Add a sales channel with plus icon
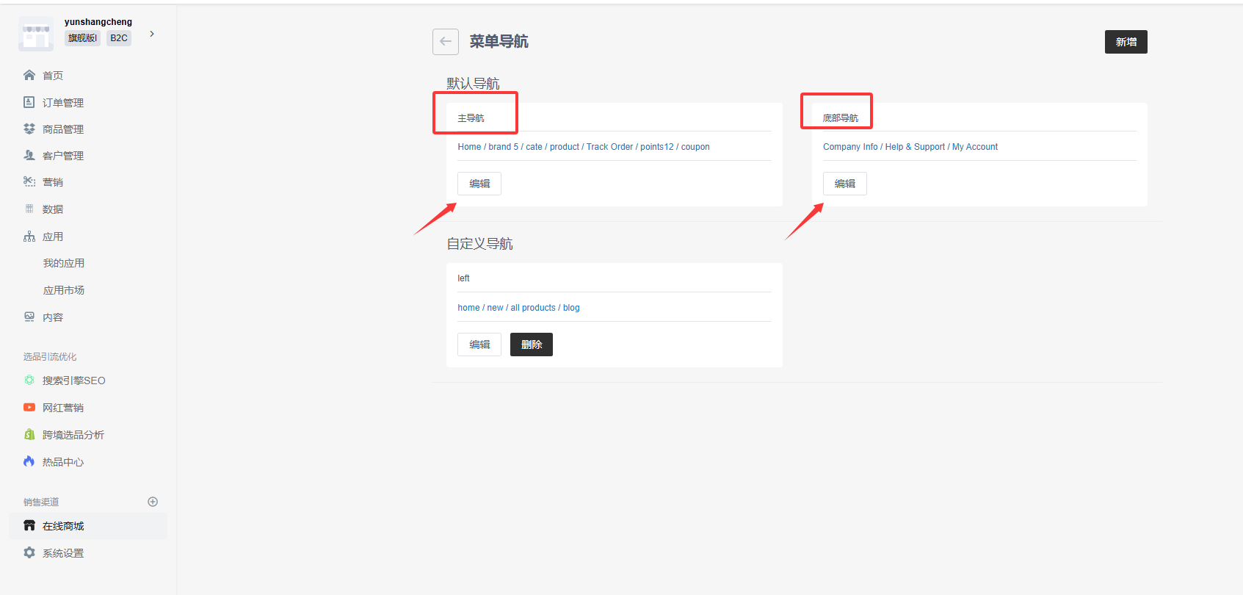 [153, 502]
